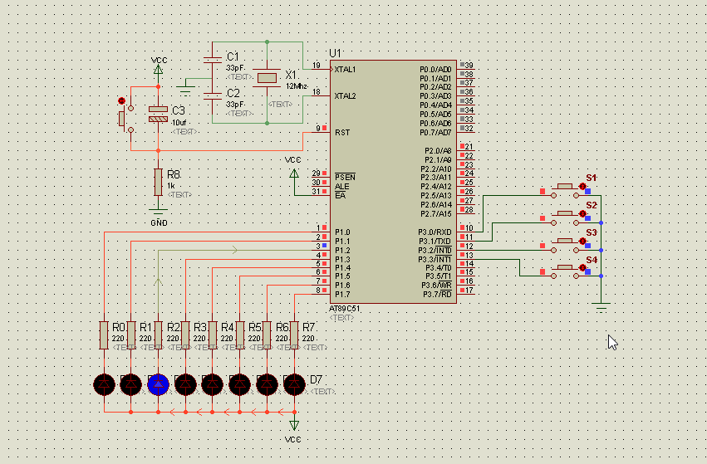Click the 10uf value of C3
Viewport: 707px width, 464px height.
(179, 123)
